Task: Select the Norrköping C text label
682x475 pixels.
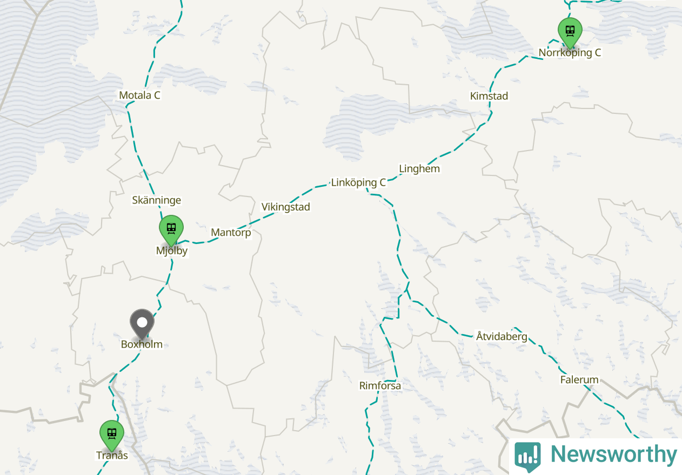Action: coord(570,53)
